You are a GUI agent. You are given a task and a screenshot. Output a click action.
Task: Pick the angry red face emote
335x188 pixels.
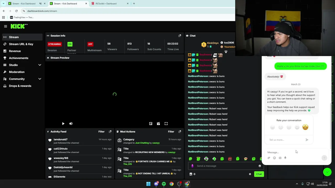pyautogui.click(x=230, y=159)
